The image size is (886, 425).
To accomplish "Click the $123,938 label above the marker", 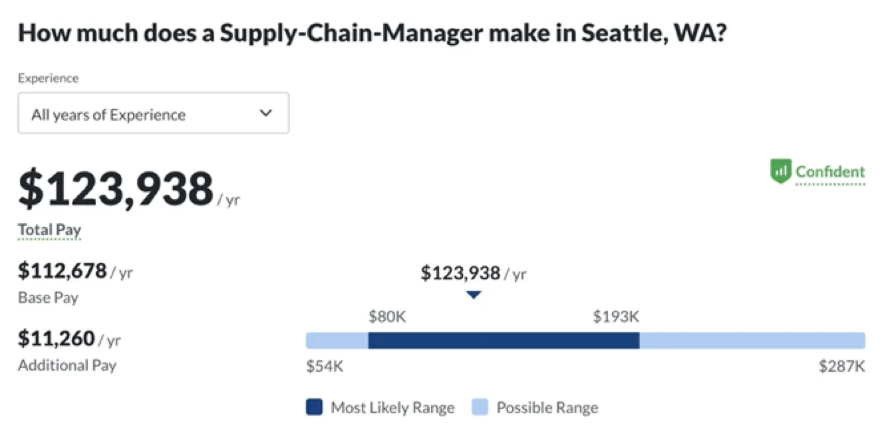I will [x=460, y=273].
